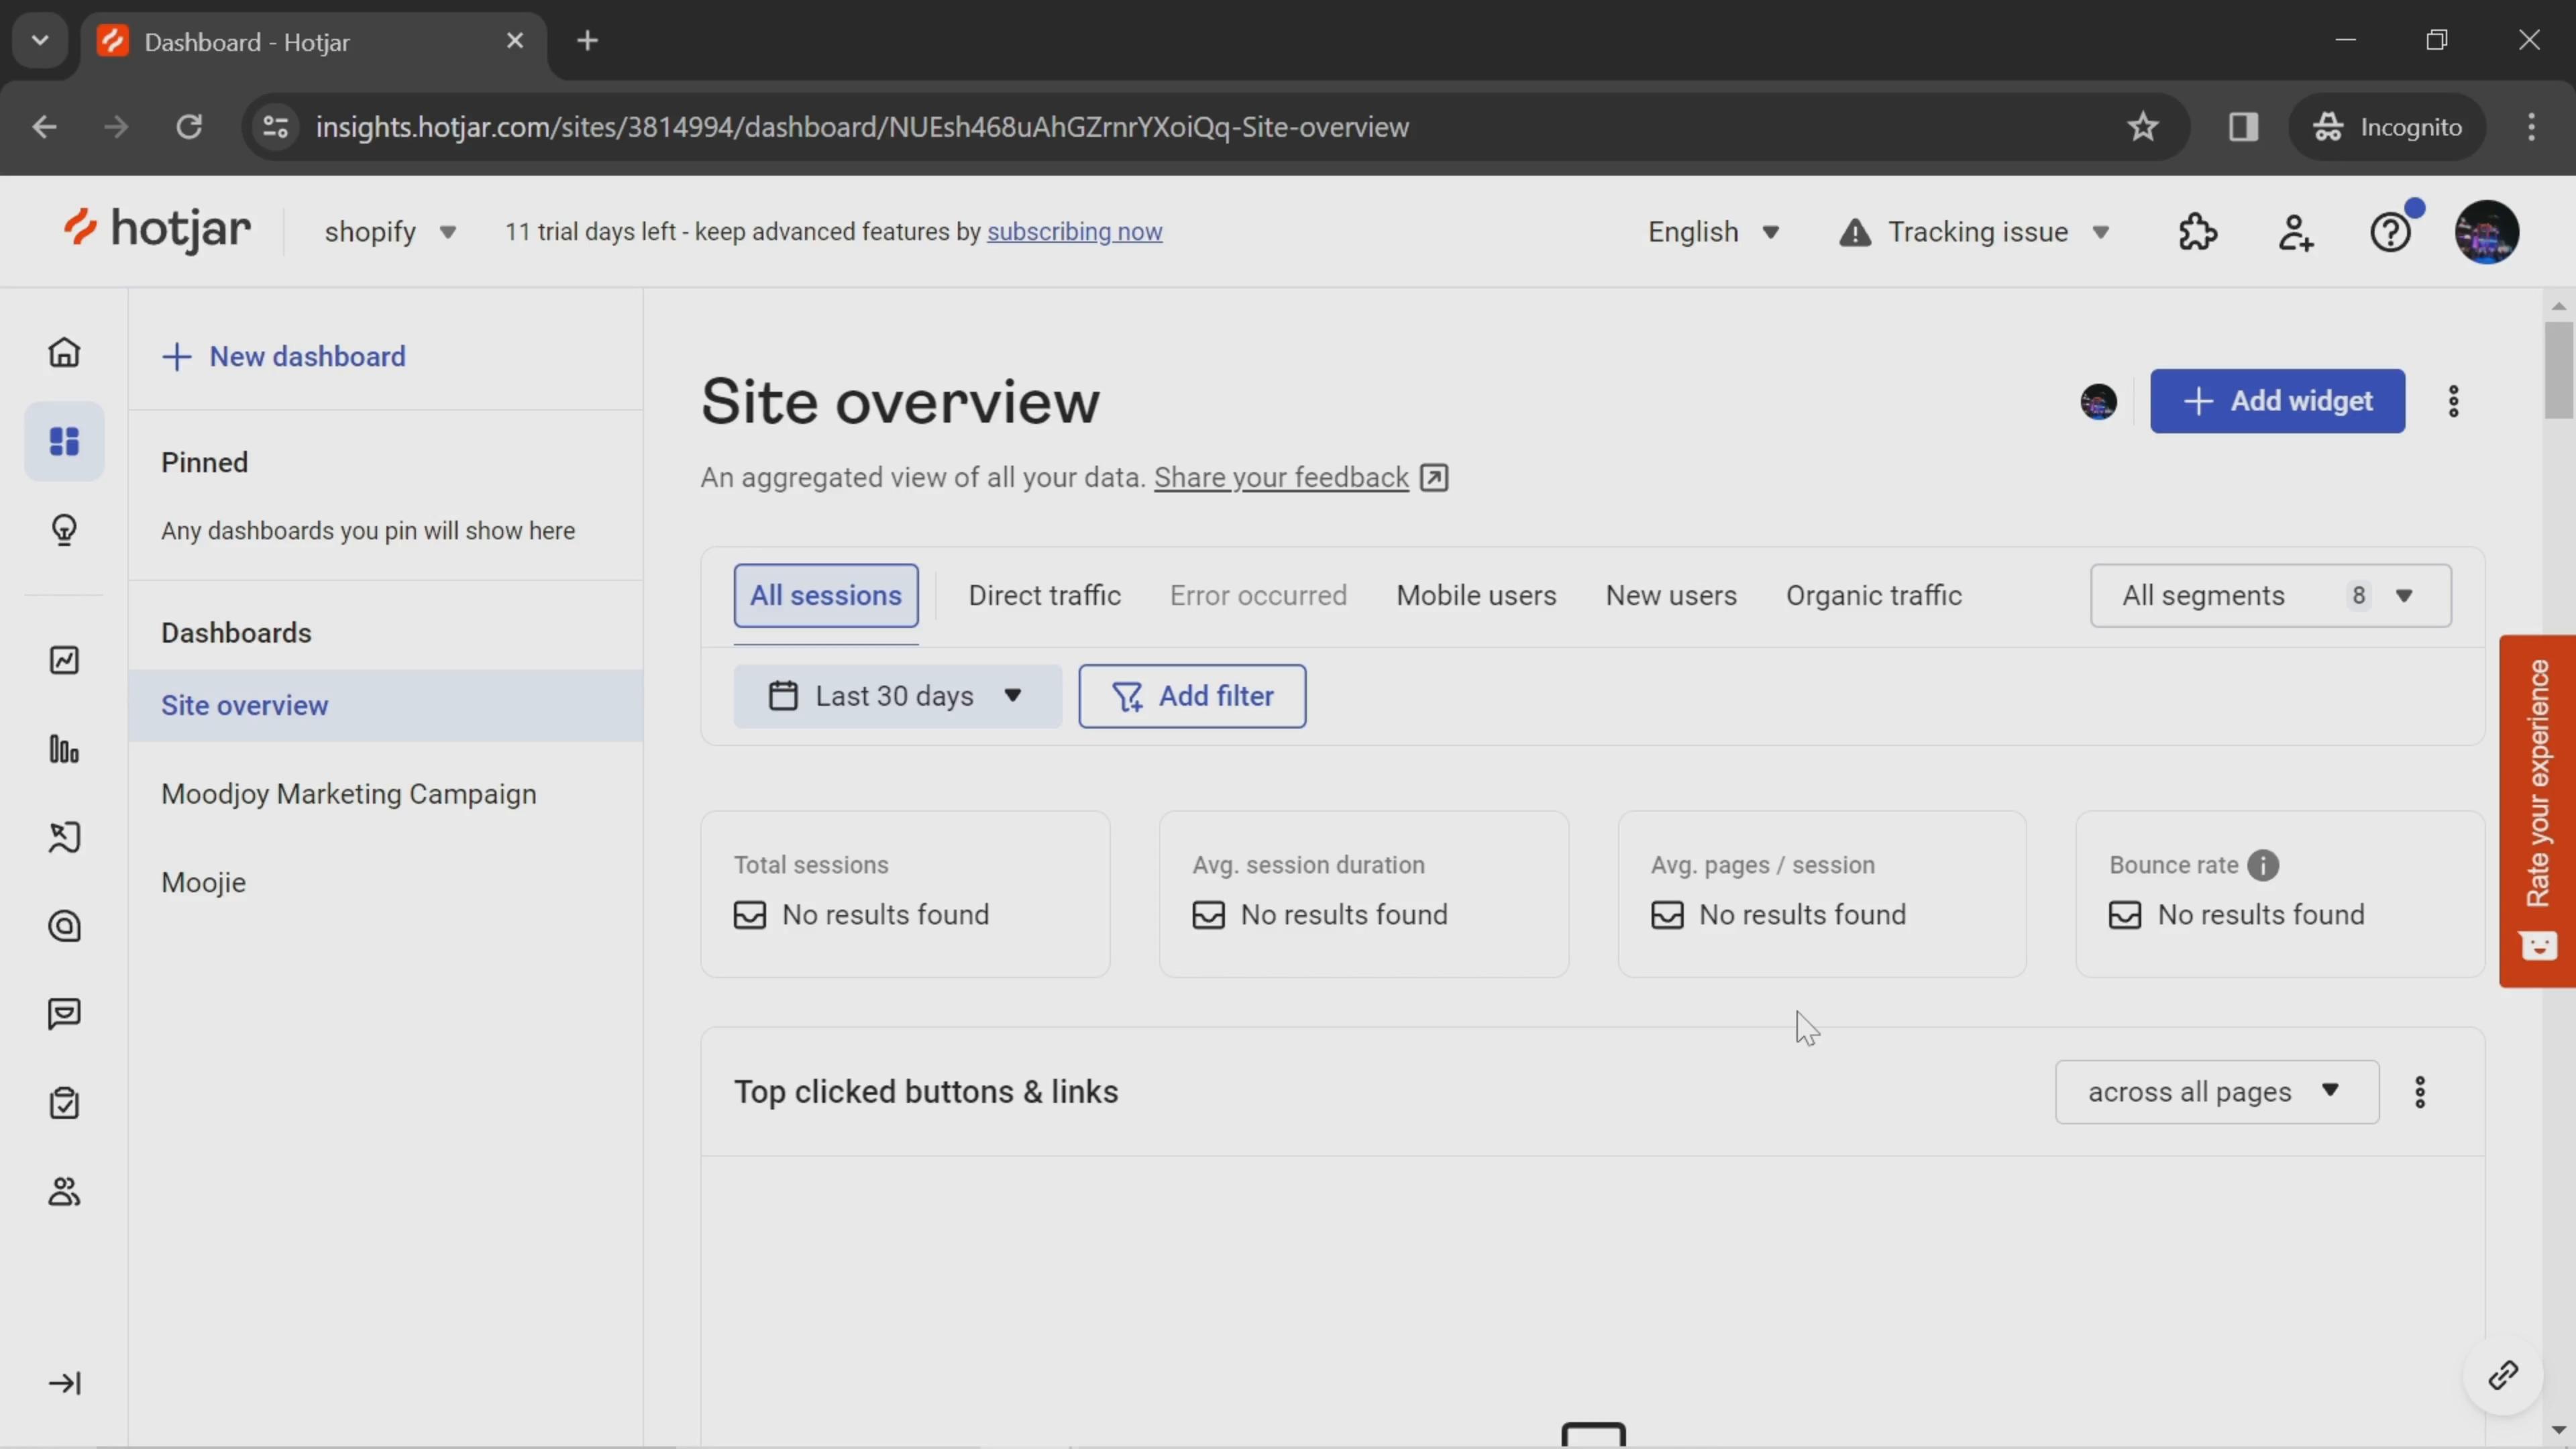2576x1449 pixels.
Task: Select the Direct traffic tab
Action: (1046, 594)
